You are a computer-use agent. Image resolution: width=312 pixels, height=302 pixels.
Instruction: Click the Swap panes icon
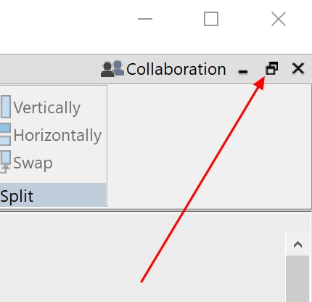5,162
